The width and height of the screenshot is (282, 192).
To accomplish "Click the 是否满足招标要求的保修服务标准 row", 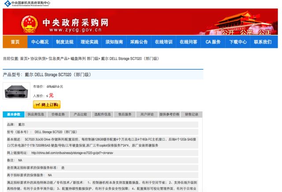I will [103, 168].
